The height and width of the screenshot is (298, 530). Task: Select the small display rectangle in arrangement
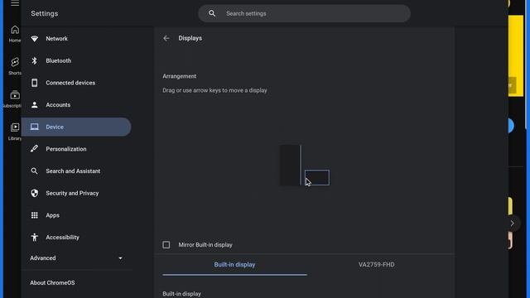317,177
